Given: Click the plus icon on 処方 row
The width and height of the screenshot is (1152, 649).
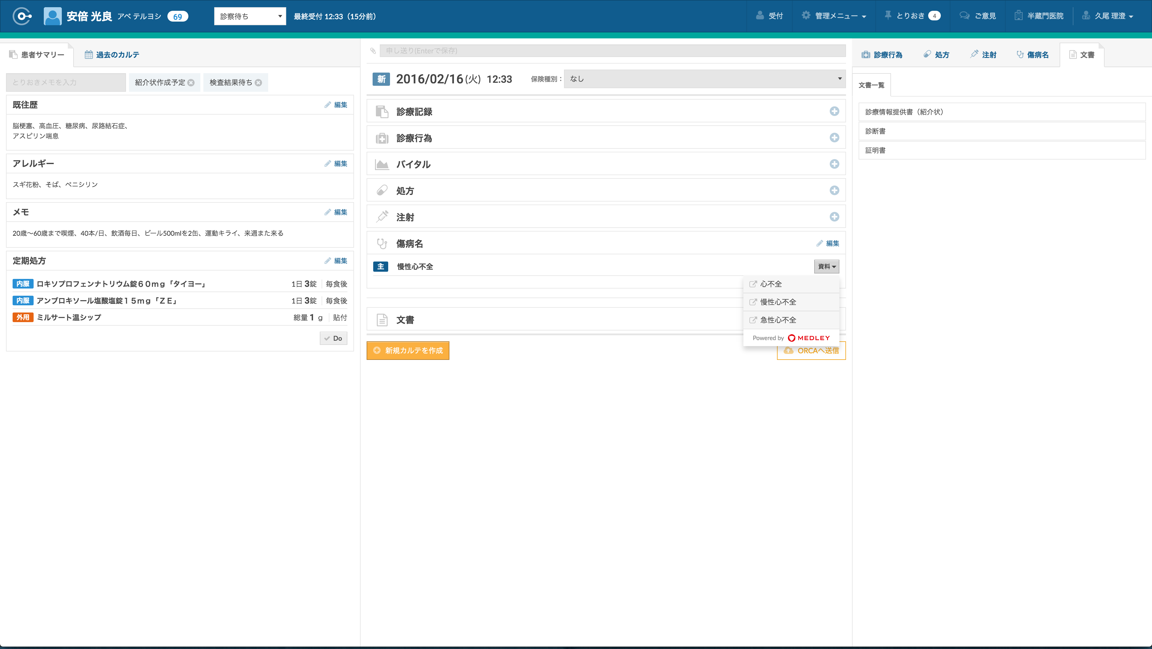Looking at the screenshot, I should pos(834,190).
